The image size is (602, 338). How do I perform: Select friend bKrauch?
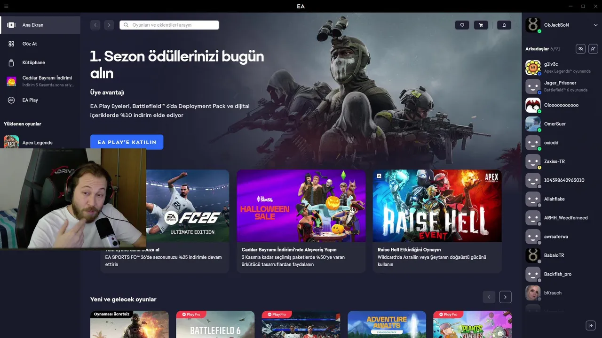(562, 293)
